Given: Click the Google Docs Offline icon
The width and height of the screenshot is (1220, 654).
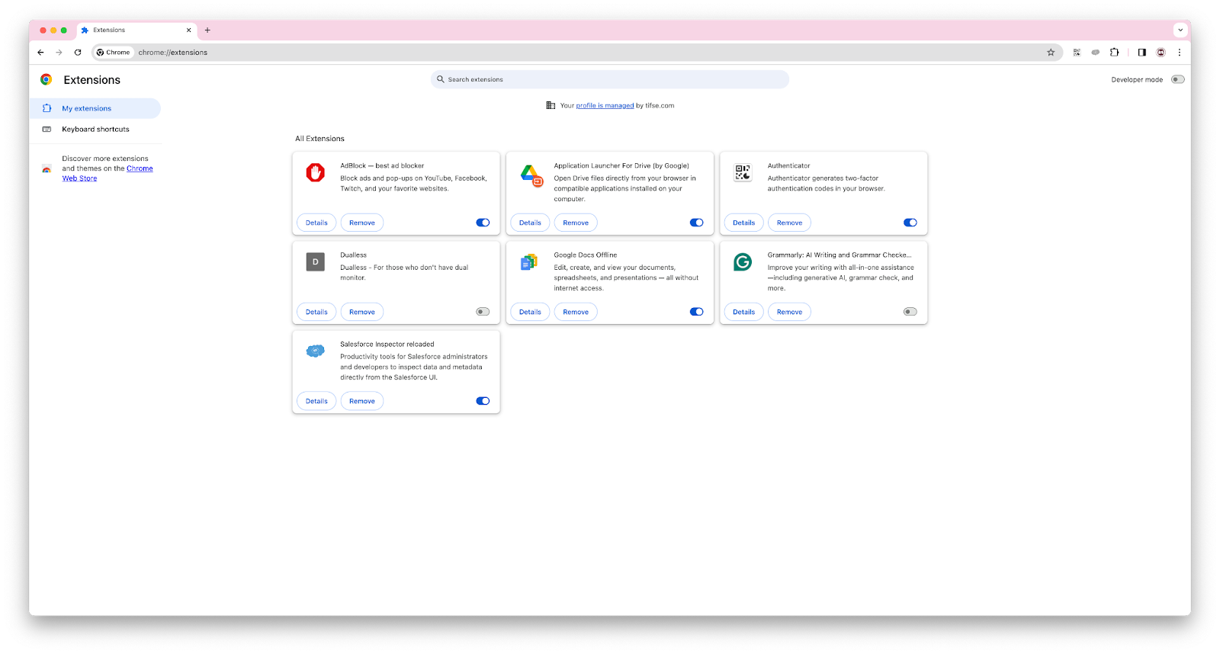Looking at the screenshot, I should (529, 262).
